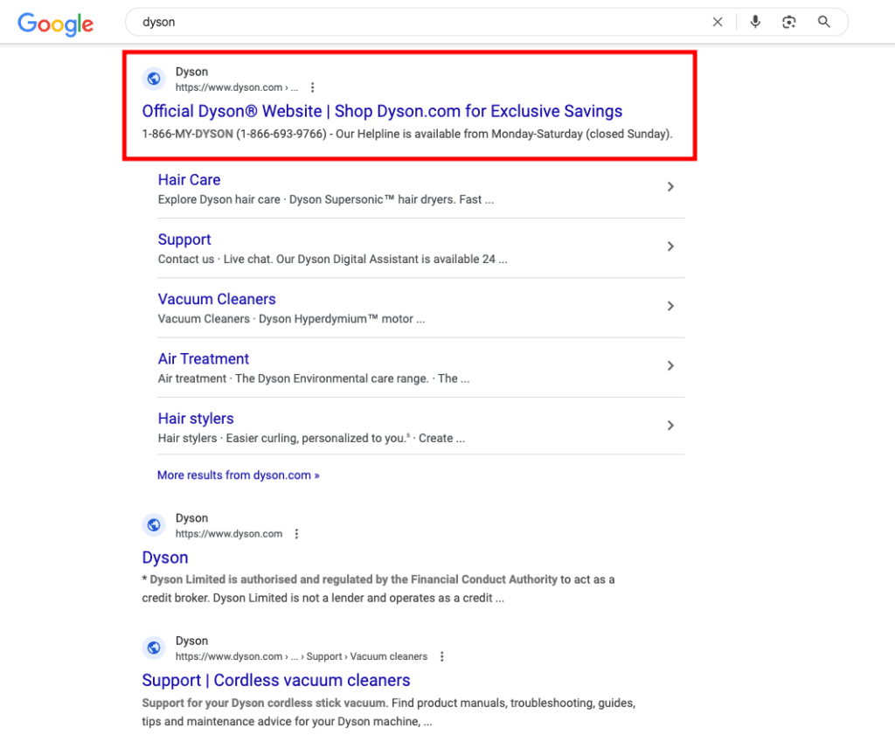Expand the Hair Care sitelink chevron
895x749 pixels.
[670, 186]
